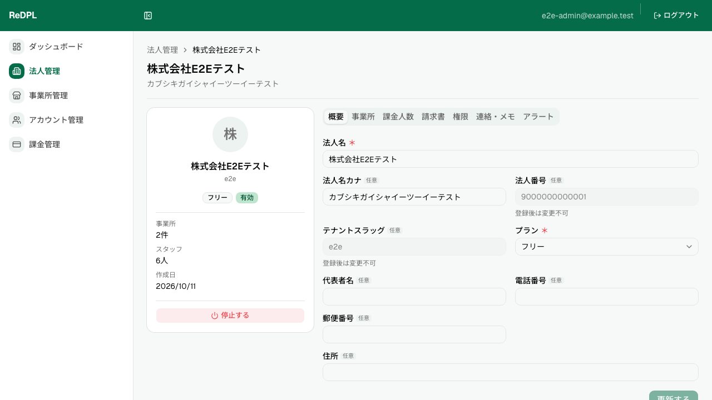Open the 課金人数 tab
712x400 pixels.
coord(398,117)
